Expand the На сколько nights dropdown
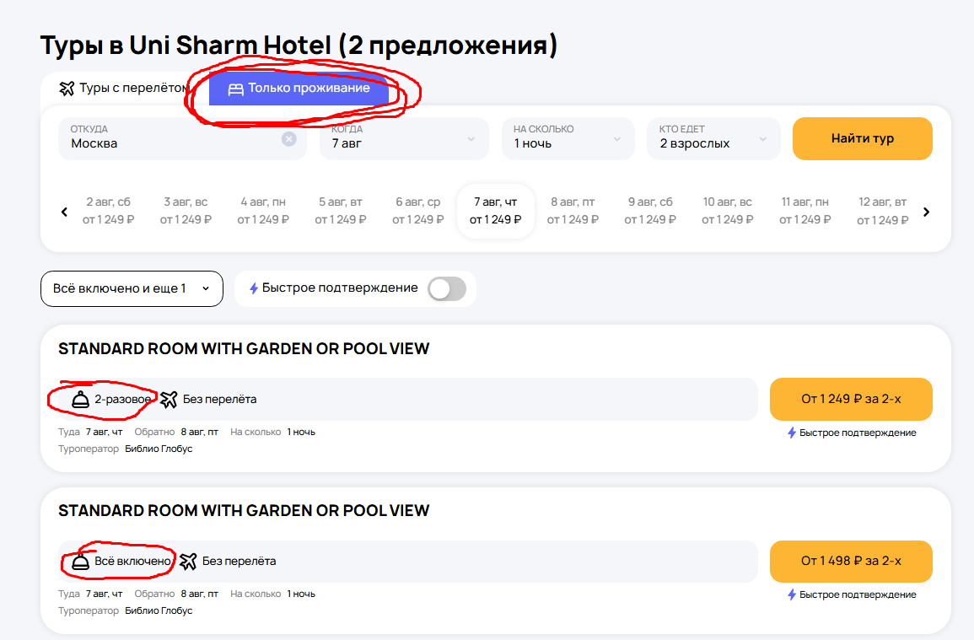Screen dimensions: 974x640 pos(568,138)
